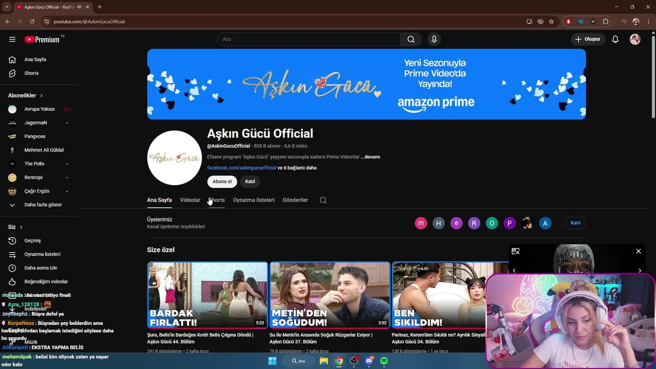
Task: Switch to the Videolar tab
Action: point(190,200)
